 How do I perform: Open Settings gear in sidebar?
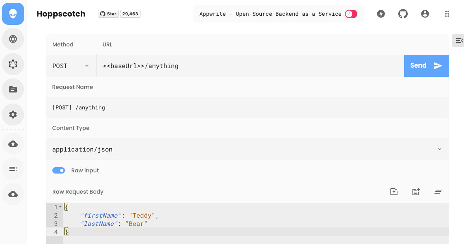tap(13, 115)
